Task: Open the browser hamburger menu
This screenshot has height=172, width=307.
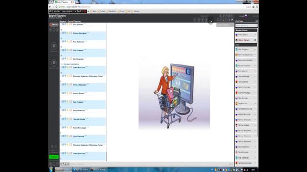Action: [257, 7]
